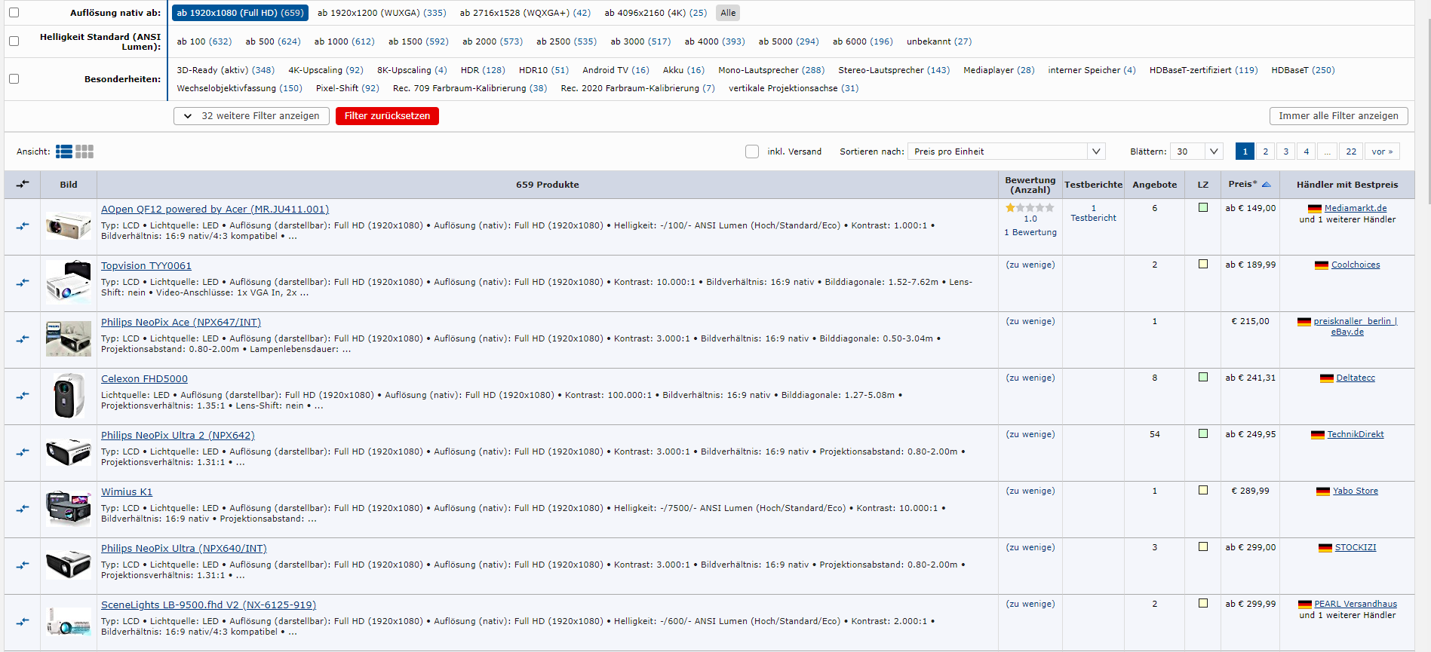Screen dimensions: 1431x652
Task: Tick the Auflösung nativ ab checkbox
Action: (x=14, y=13)
